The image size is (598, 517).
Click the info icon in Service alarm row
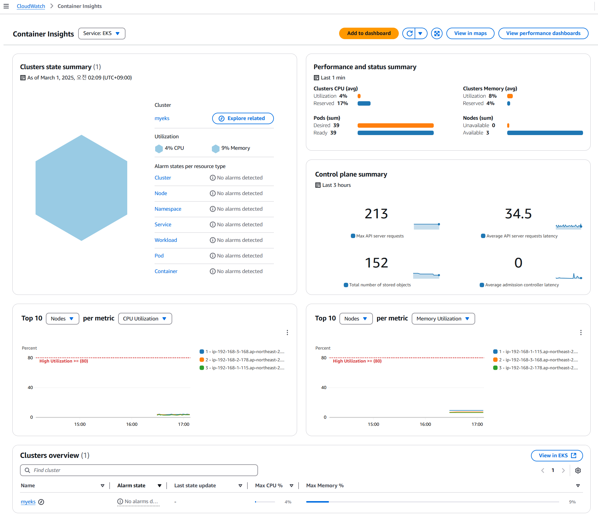212,225
